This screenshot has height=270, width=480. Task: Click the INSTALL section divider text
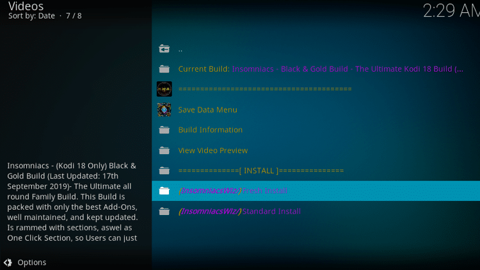pos(260,171)
